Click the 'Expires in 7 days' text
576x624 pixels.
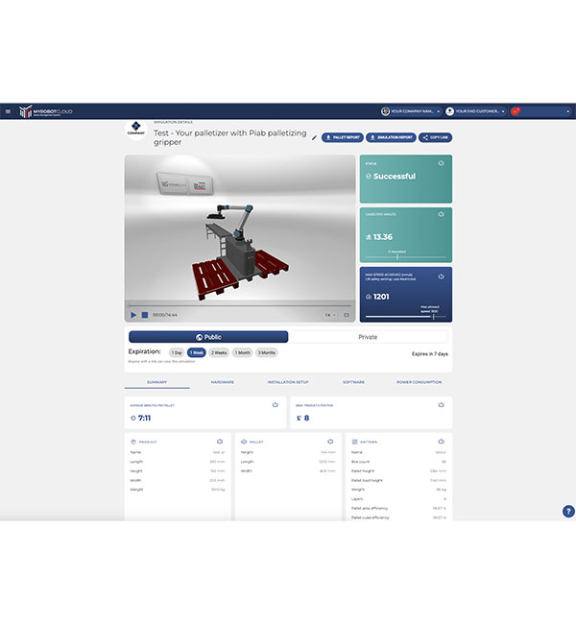point(429,354)
